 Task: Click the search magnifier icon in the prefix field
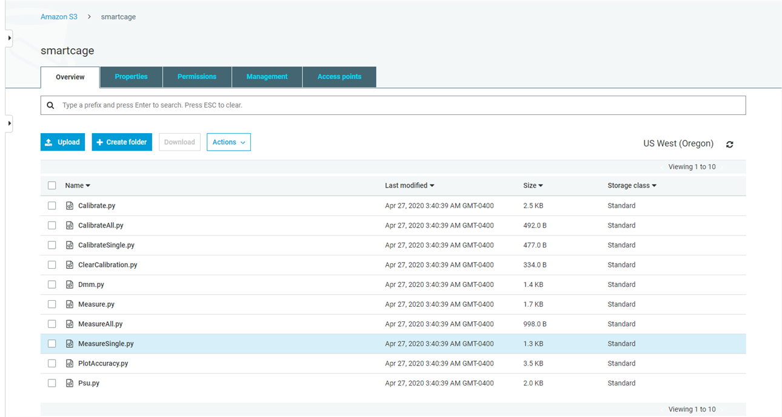[x=51, y=105]
